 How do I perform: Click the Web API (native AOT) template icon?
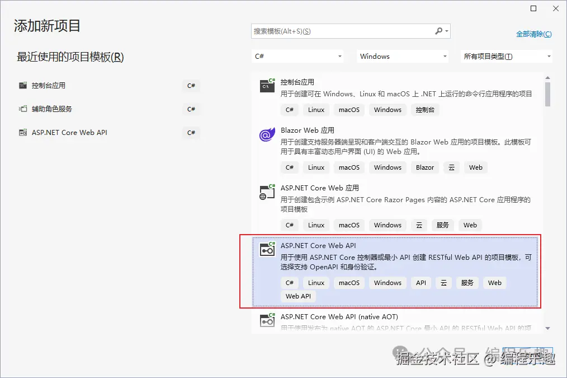(x=267, y=320)
